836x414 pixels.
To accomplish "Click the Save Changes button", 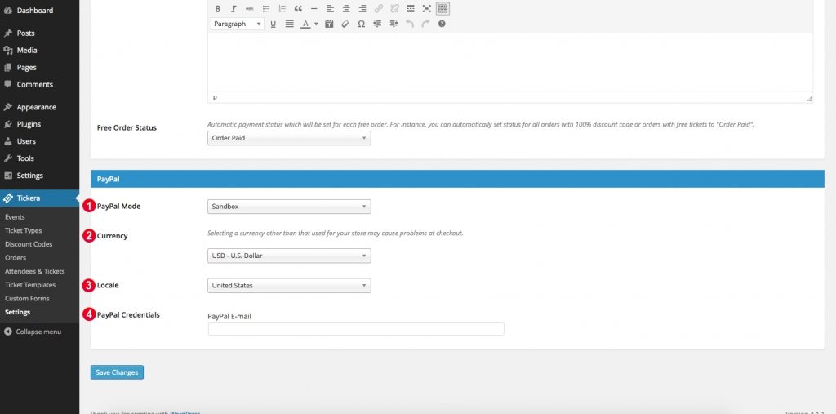I will point(117,372).
